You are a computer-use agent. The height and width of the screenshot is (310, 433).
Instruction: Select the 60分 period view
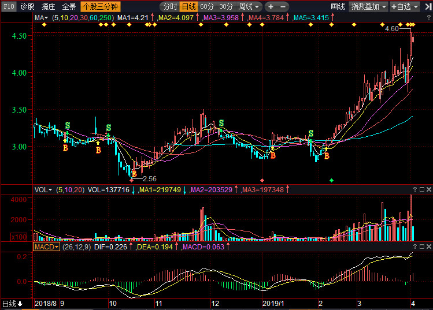point(207,6)
